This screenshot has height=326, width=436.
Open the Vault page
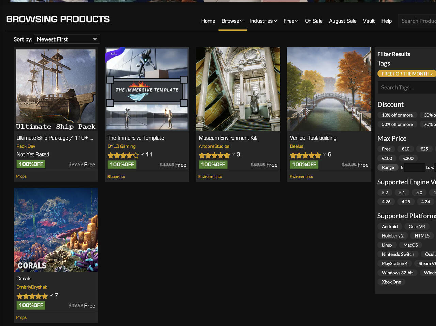(x=369, y=21)
